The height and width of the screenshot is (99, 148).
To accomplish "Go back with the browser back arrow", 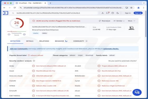I will click(4, 8).
